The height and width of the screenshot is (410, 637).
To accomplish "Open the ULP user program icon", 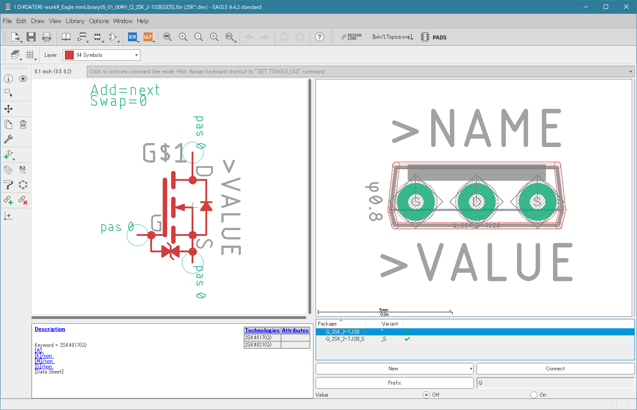I will [148, 37].
